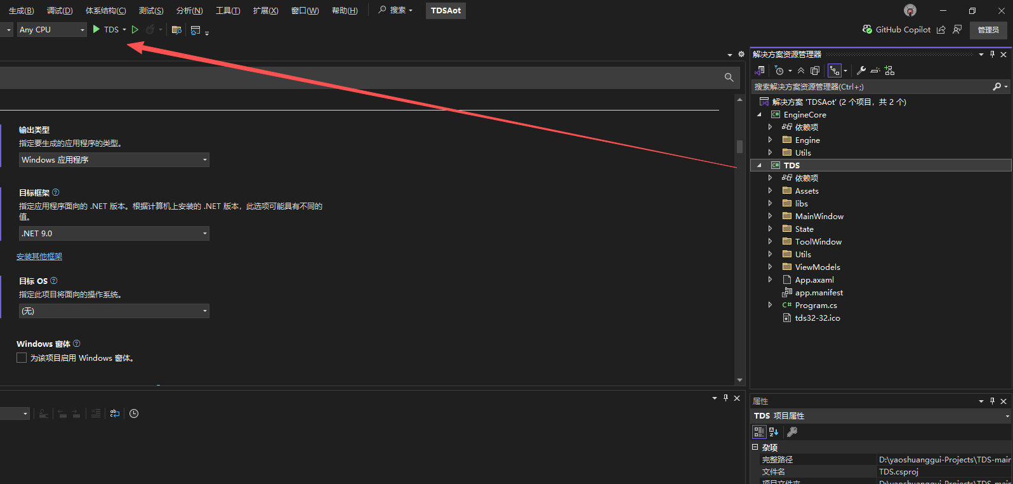Viewport: 1013px width, 484px height.
Task: Focus the project properties search box
Action: tap(362, 77)
